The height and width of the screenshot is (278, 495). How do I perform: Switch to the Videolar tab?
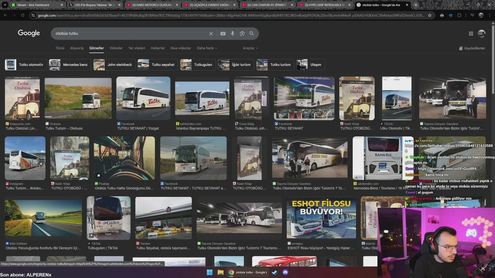pos(116,48)
